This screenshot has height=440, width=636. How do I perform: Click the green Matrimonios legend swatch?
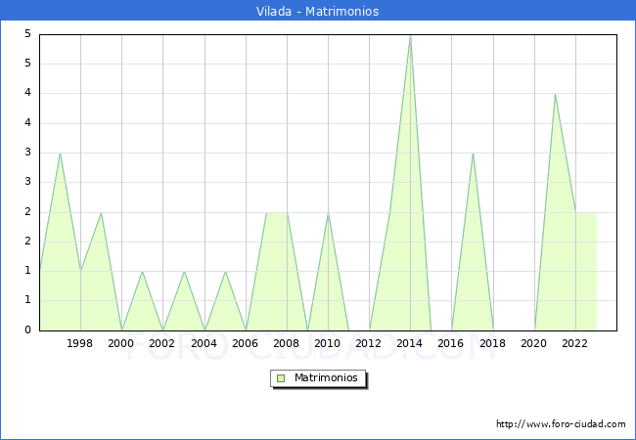click(281, 377)
